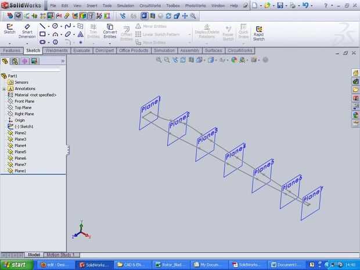The width and height of the screenshot is (360, 270).
Task: Select Sketch1 in the feature tree
Action: coord(24,127)
